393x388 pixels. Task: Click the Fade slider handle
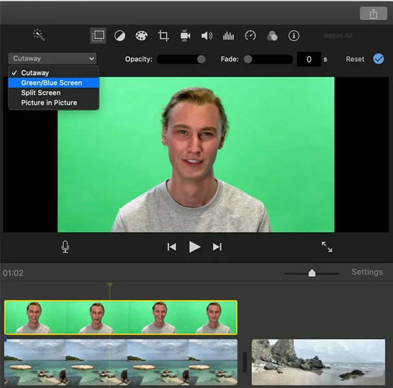point(248,59)
